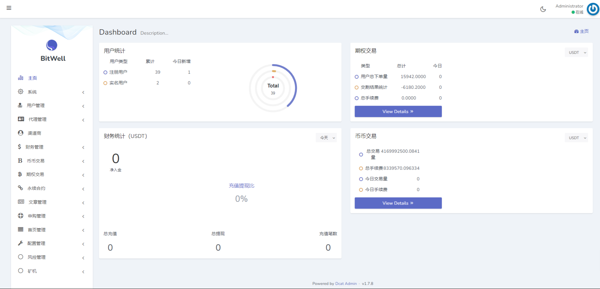Screen dimensions: 600x289
Task: Toggle dark mode with the moon icon
Action: (x=543, y=9)
